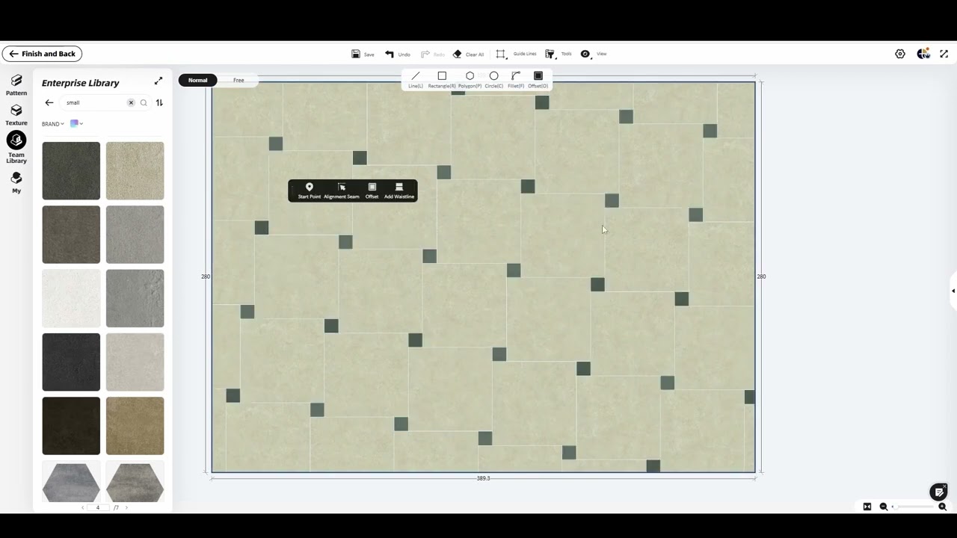Toggle fullscreen mode at top right
Screen dimensions: 957x538
coord(944,54)
